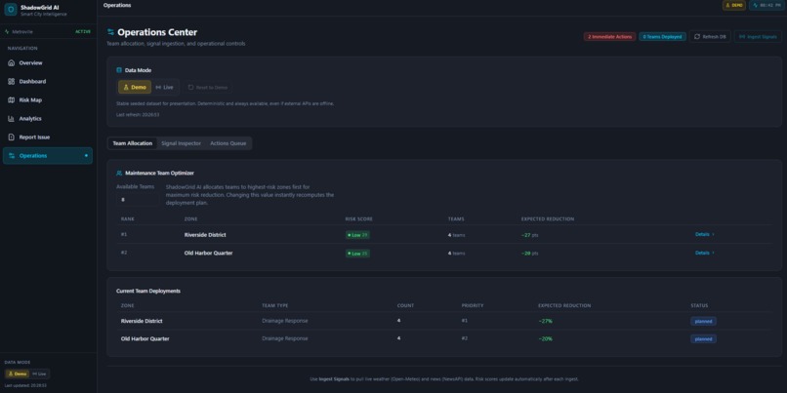
Task: Click the Overview home icon in the sidebar
Action: pos(12,63)
